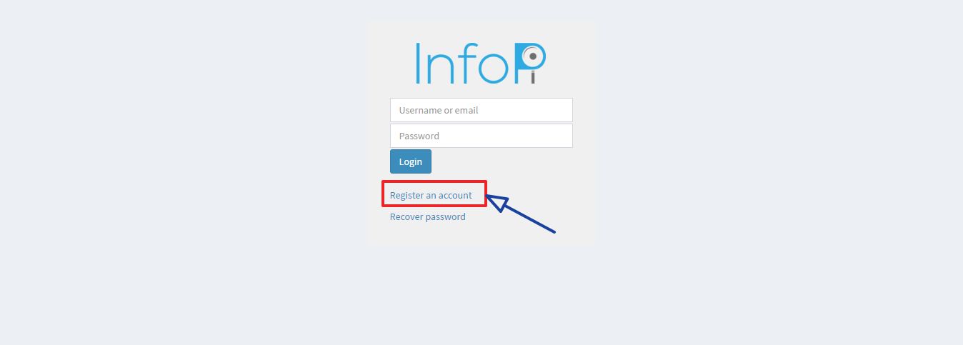Click the InfoPi logo
This screenshot has width=963, height=345.
481,64
